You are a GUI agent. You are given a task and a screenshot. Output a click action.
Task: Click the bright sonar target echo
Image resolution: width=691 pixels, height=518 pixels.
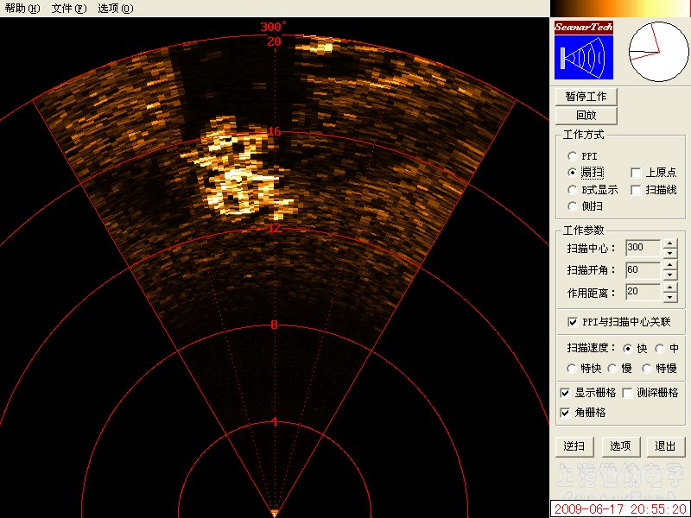click(x=240, y=169)
